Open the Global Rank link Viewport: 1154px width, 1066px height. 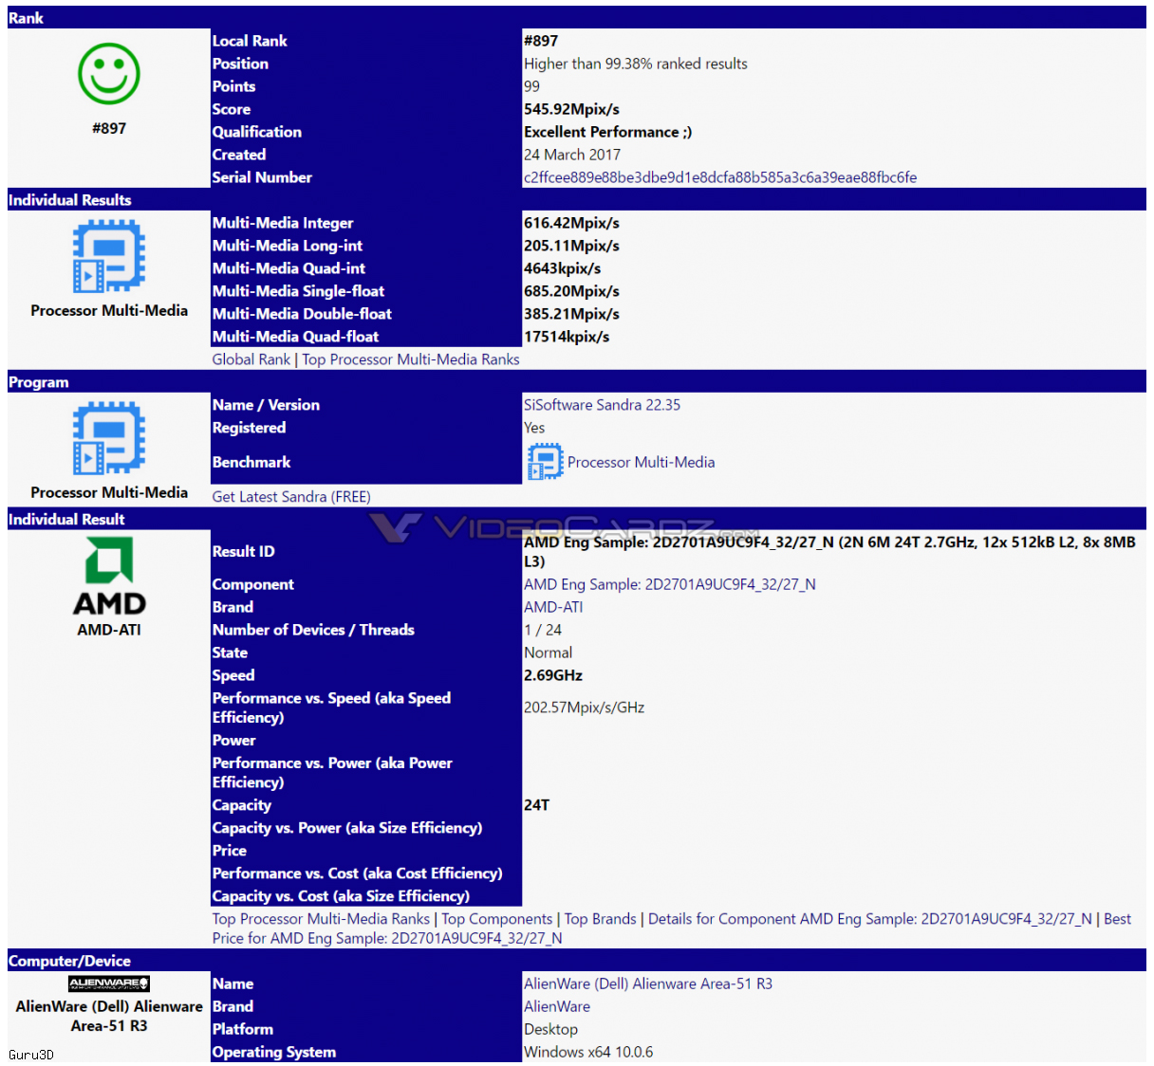(x=251, y=359)
